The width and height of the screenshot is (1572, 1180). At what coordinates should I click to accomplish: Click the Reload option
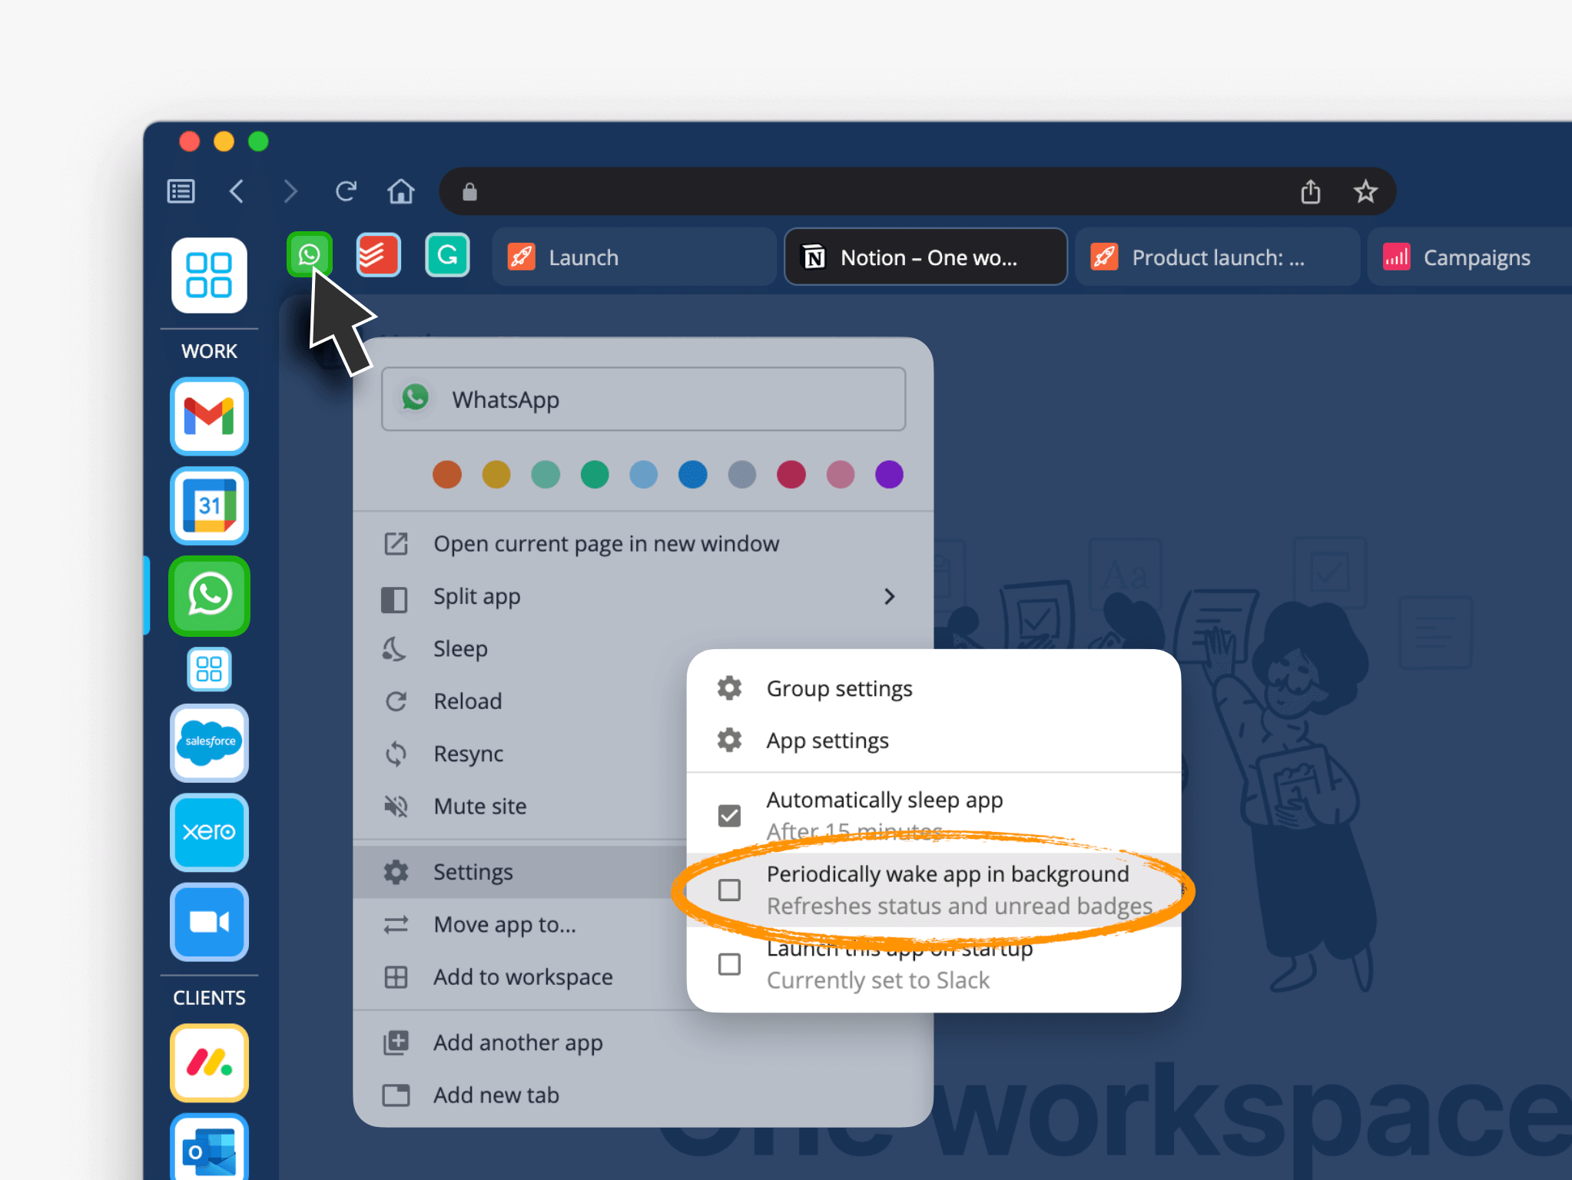click(469, 701)
